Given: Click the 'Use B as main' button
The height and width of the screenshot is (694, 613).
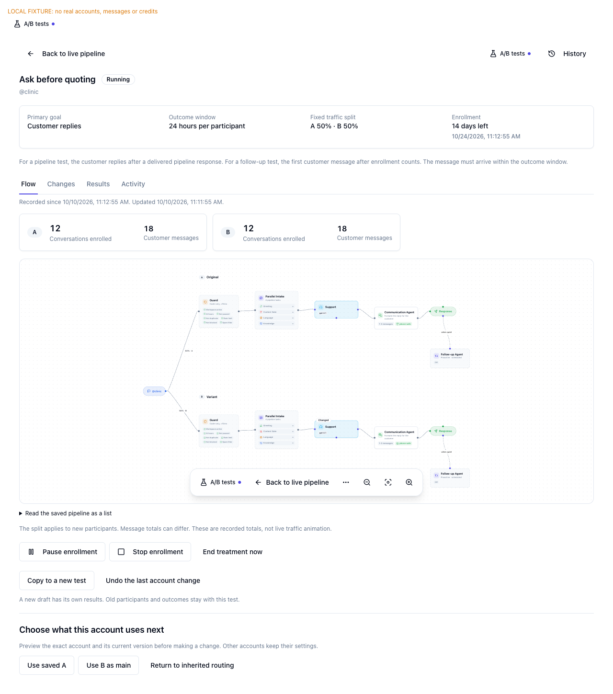Looking at the screenshot, I should [109, 665].
